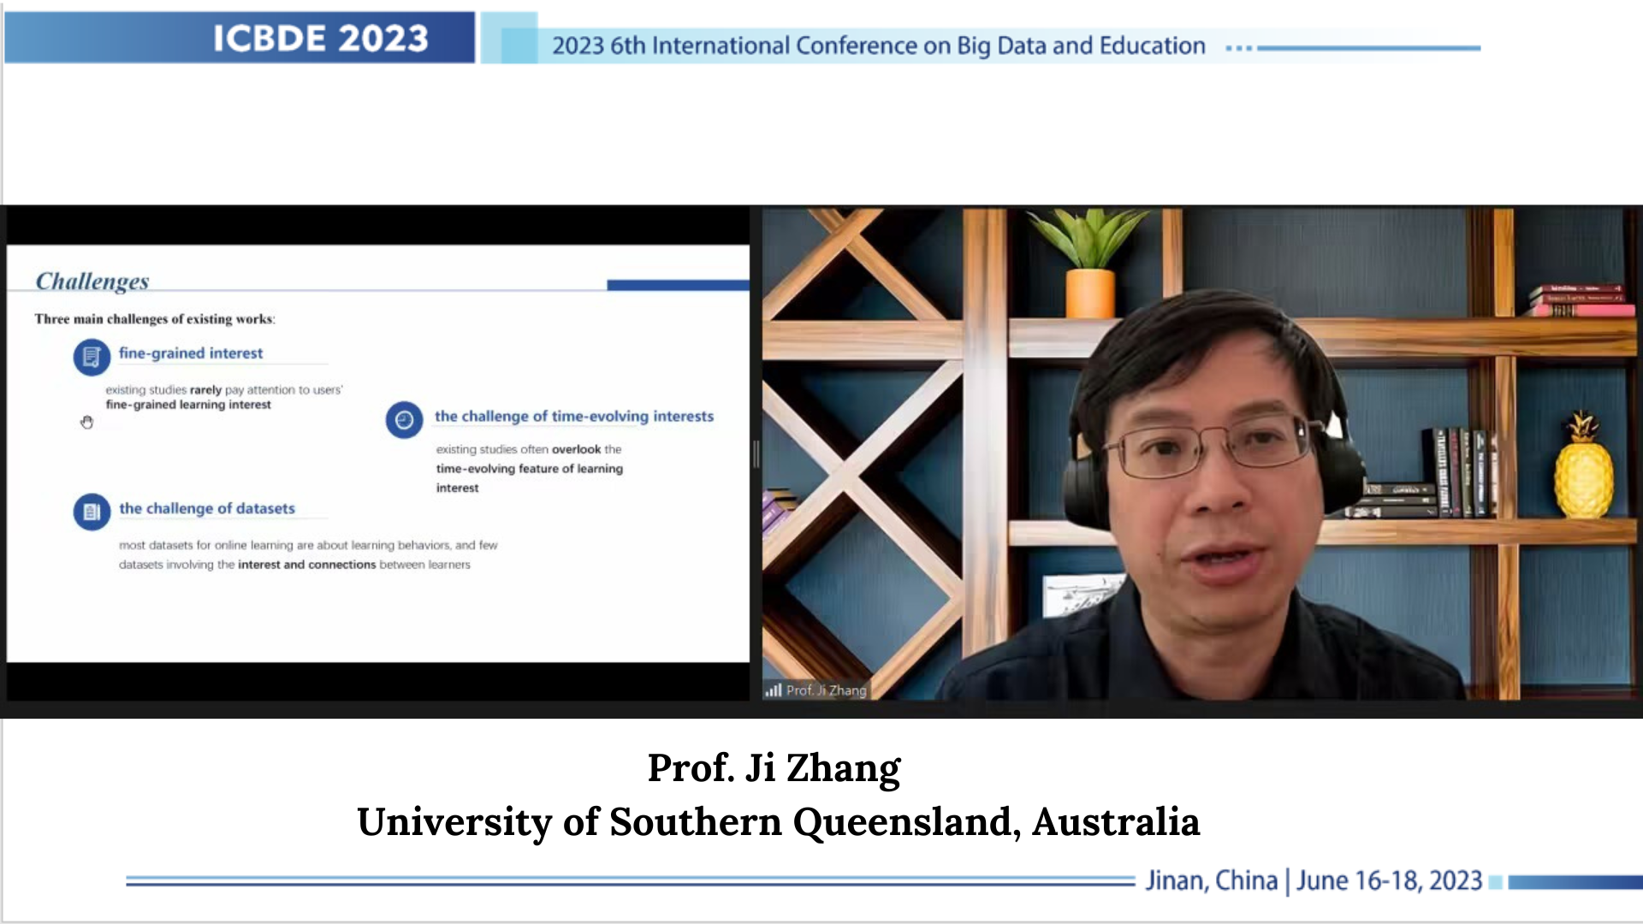Click the Prof. Ji Zhang video name label
This screenshot has width=1643, height=924.
(x=826, y=690)
